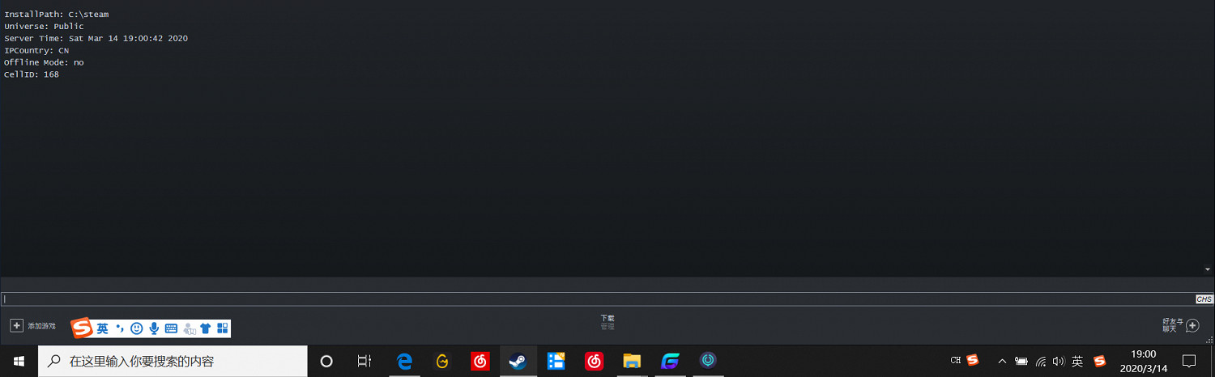This screenshot has height=377, width=1215.
Task: Open Windows Start menu
Action: (x=19, y=362)
